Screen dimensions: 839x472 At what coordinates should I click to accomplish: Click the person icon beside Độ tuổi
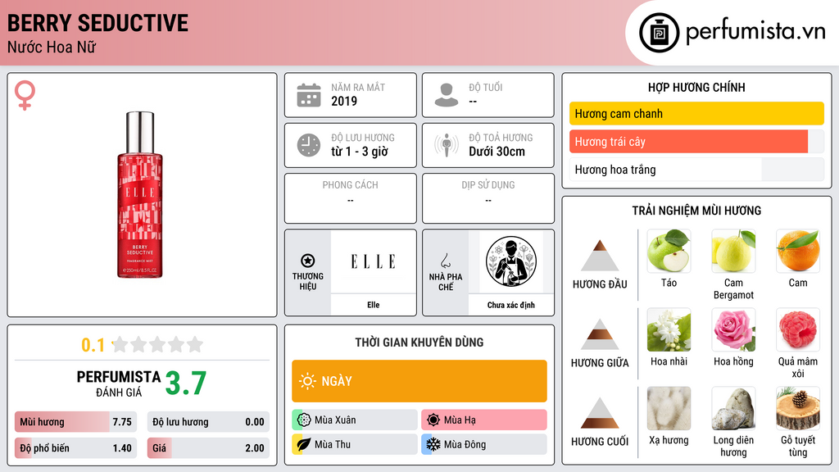[x=447, y=95]
